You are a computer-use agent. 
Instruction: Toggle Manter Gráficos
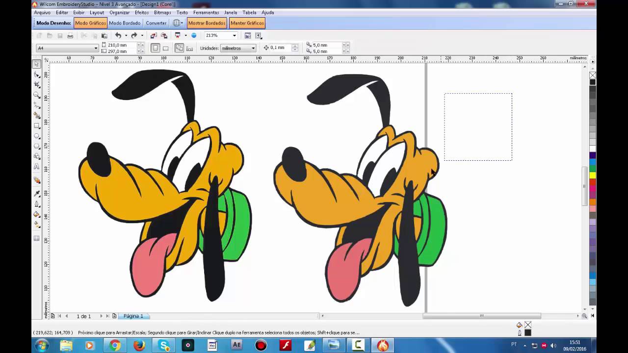247,23
